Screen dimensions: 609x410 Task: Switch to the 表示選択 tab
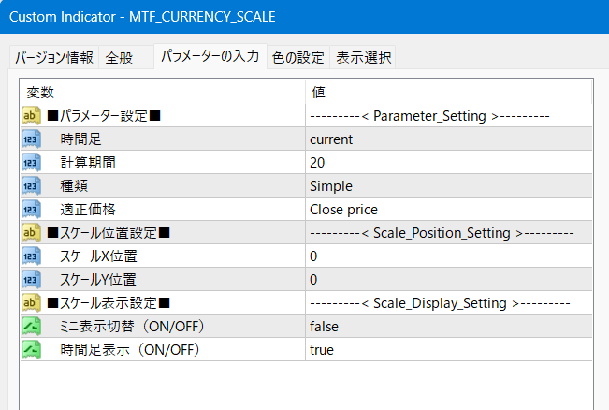[363, 57]
